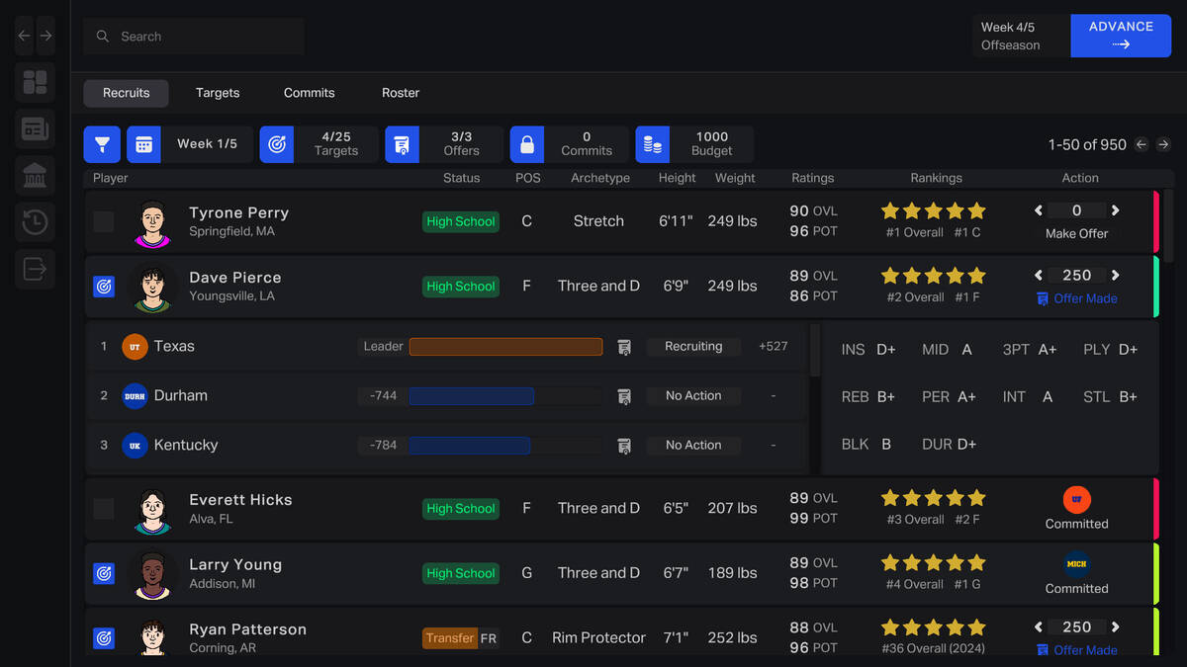This screenshot has height=667, width=1187.
Task: Click the commits lock icon
Action: (527, 144)
